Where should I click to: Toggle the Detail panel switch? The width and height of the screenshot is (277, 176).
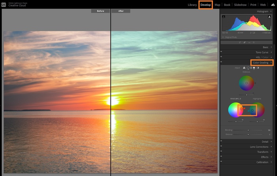pos(221,141)
